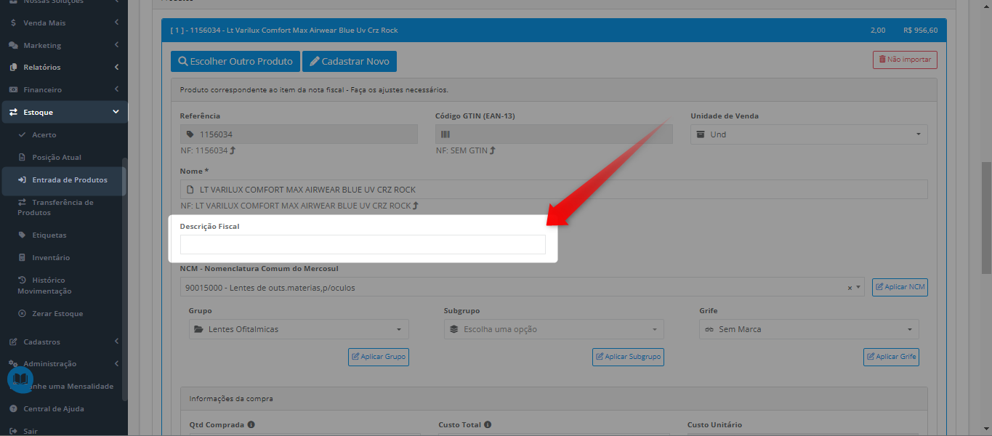Click the Nome input field
The height and width of the screenshot is (436, 992).
click(554, 190)
